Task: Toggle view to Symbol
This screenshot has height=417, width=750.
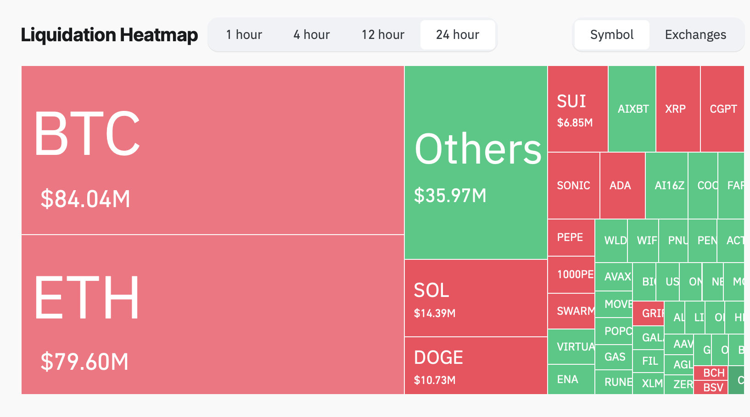Action: (x=611, y=35)
